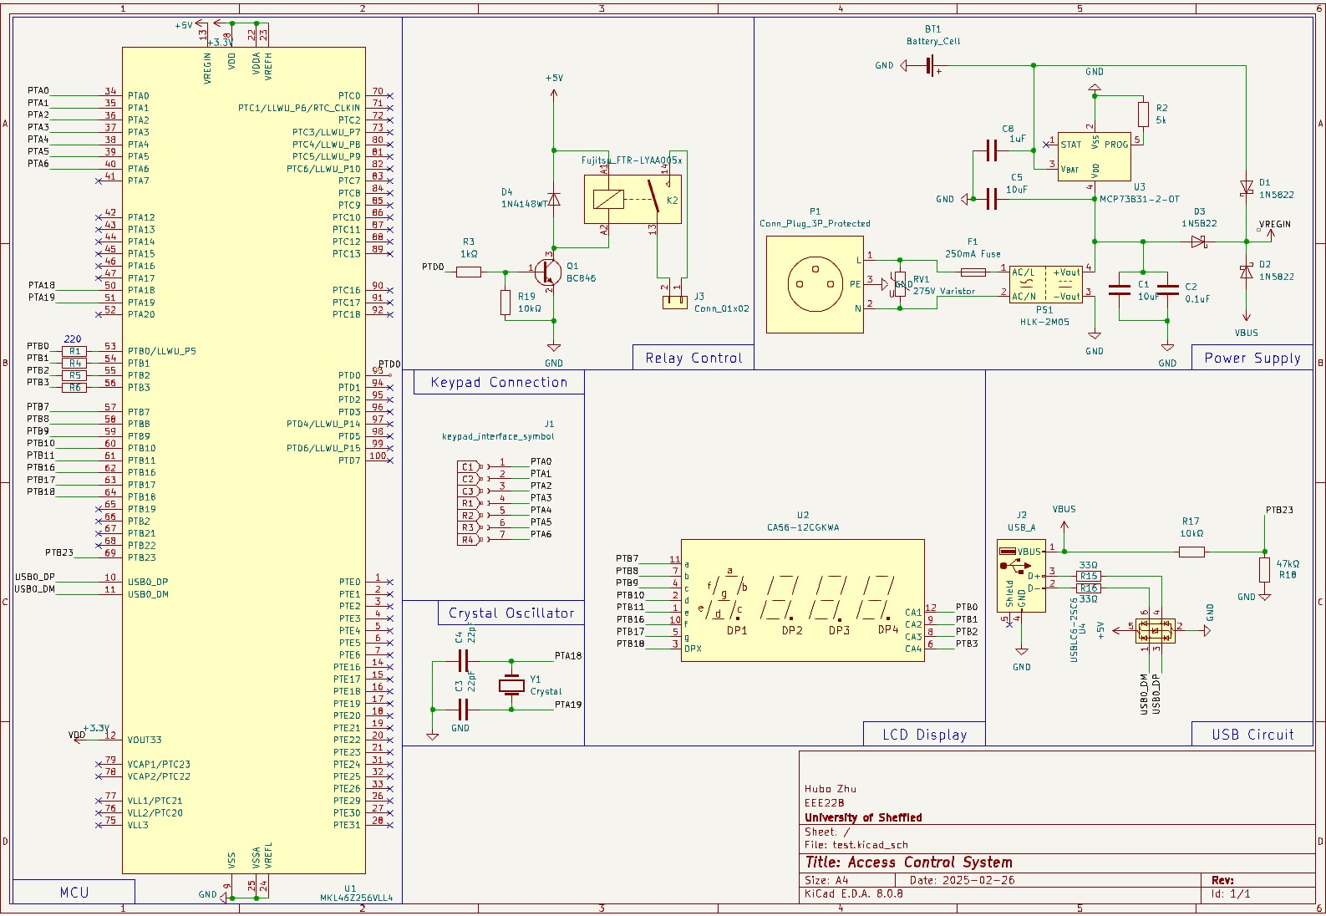Click the 'File: test.kicad_sch' text
The height and width of the screenshot is (916, 1326).
pyautogui.click(x=856, y=845)
